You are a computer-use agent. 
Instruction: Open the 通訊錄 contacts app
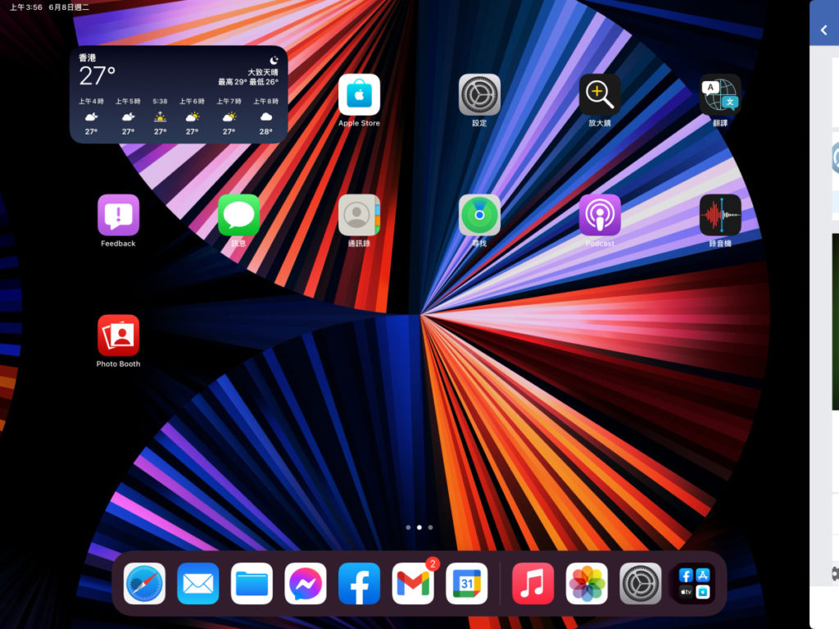(x=359, y=216)
